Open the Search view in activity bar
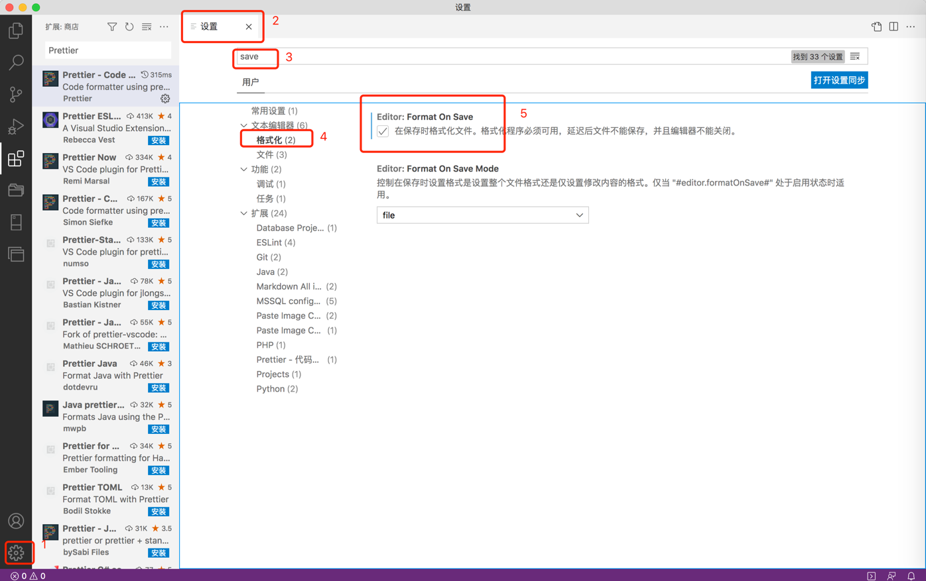Screen dimensions: 926x581 (x=16, y=62)
